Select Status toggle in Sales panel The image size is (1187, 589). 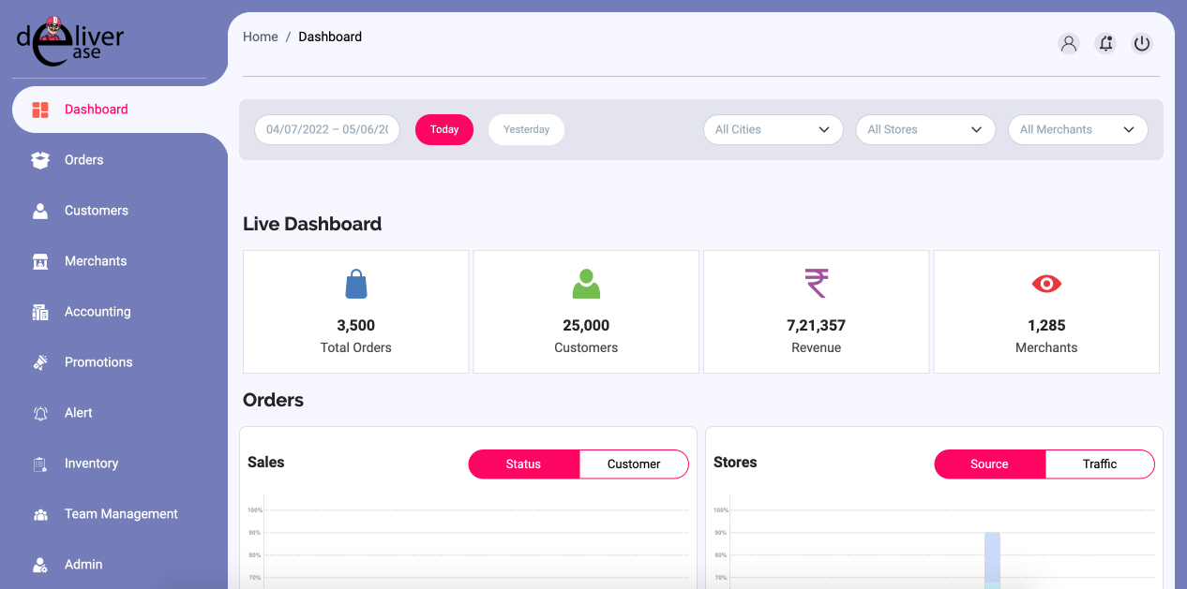click(x=523, y=464)
